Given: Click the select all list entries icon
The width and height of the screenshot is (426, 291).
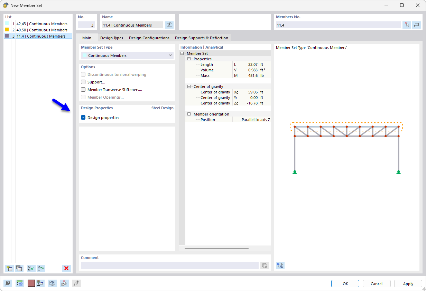Looking at the screenshot, I should pyautogui.click(x=31, y=268).
